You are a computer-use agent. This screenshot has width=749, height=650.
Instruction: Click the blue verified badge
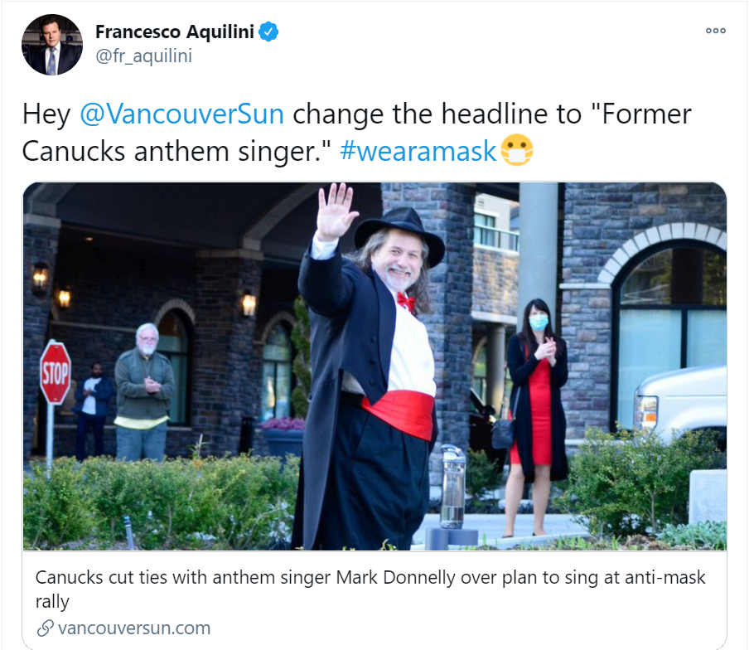click(x=268, y=32)
